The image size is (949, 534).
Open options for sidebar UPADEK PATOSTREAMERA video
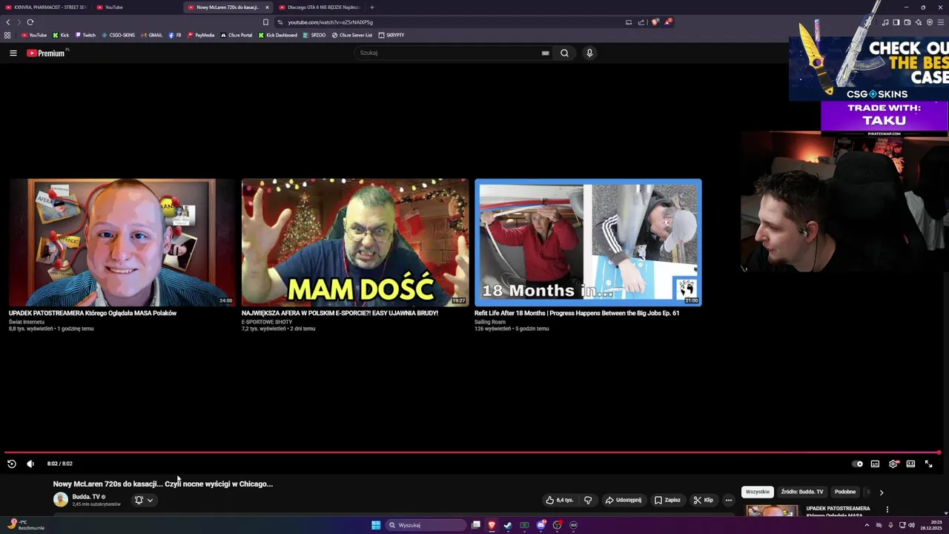(887, 510)
